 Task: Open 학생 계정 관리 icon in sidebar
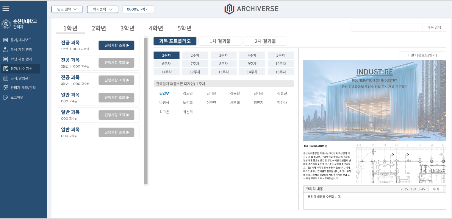coord(6,49)
